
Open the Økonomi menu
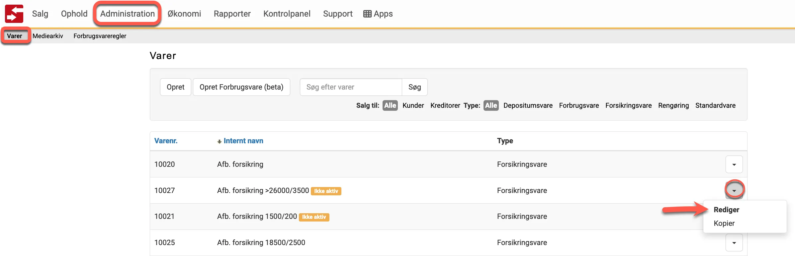point(184,14)
